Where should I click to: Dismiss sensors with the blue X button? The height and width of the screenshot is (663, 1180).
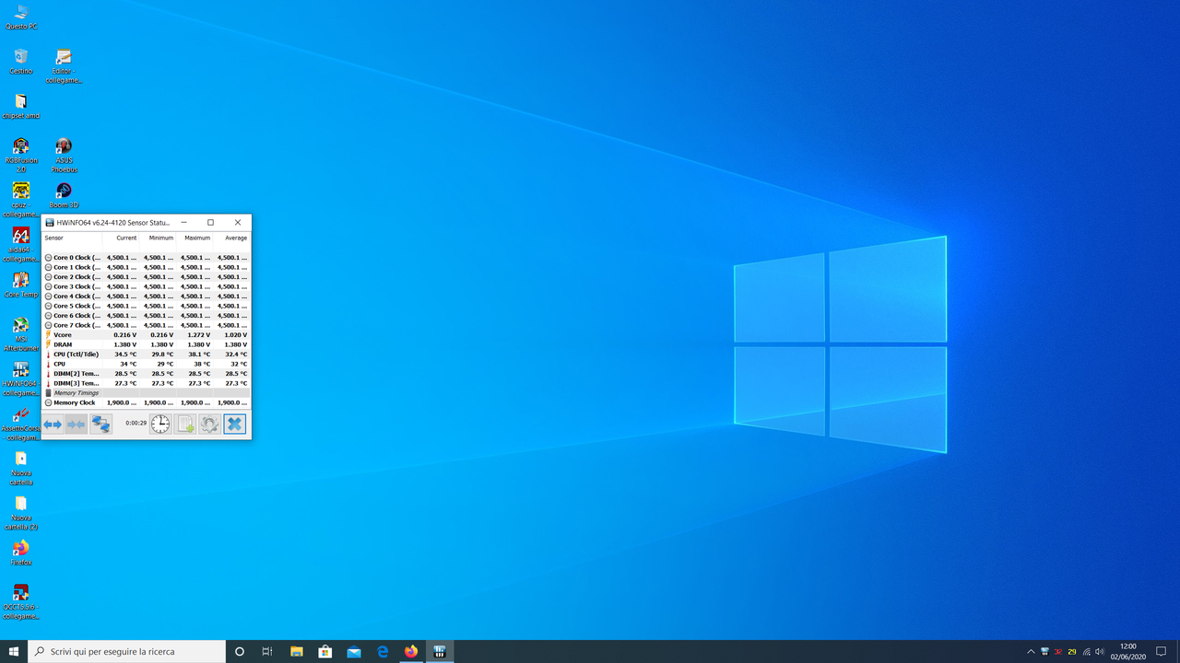click(x=234, y=424)
